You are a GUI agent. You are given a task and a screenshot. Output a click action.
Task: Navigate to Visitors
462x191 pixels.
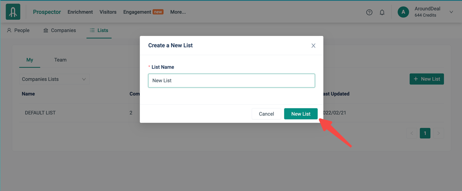click(108, 12)
